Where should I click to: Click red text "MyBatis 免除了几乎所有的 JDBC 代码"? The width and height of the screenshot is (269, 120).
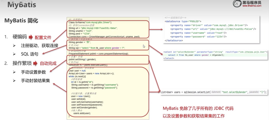coord(198,108)
